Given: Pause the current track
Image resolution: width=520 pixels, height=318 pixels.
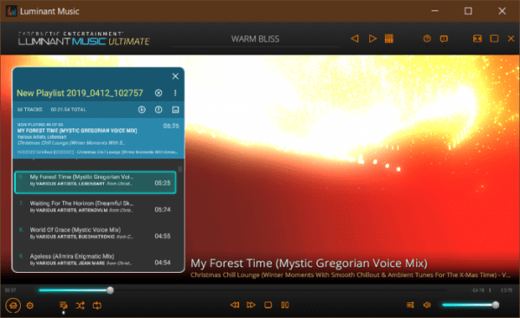Looking at the screenshot, I should [285, 305].
